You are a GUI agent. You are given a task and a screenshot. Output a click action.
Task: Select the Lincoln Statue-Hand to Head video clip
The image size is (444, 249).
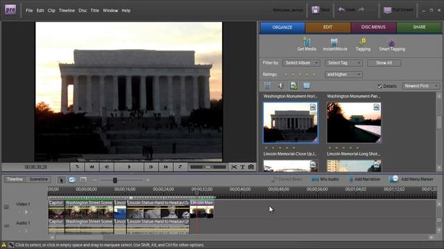(x=158, y=209)
